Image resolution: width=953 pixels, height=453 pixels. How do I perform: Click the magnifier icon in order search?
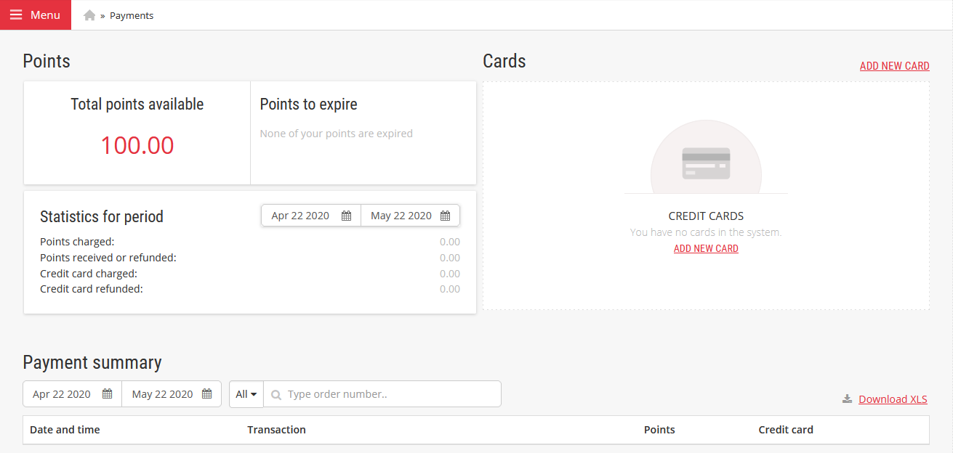[276, 395]
